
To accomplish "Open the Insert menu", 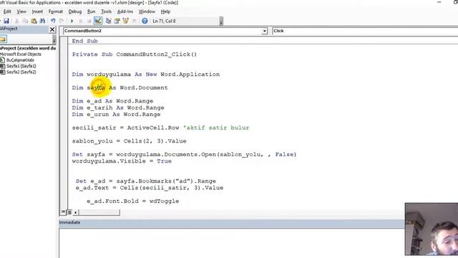I will pyautogui.click(x=37, y=11).
